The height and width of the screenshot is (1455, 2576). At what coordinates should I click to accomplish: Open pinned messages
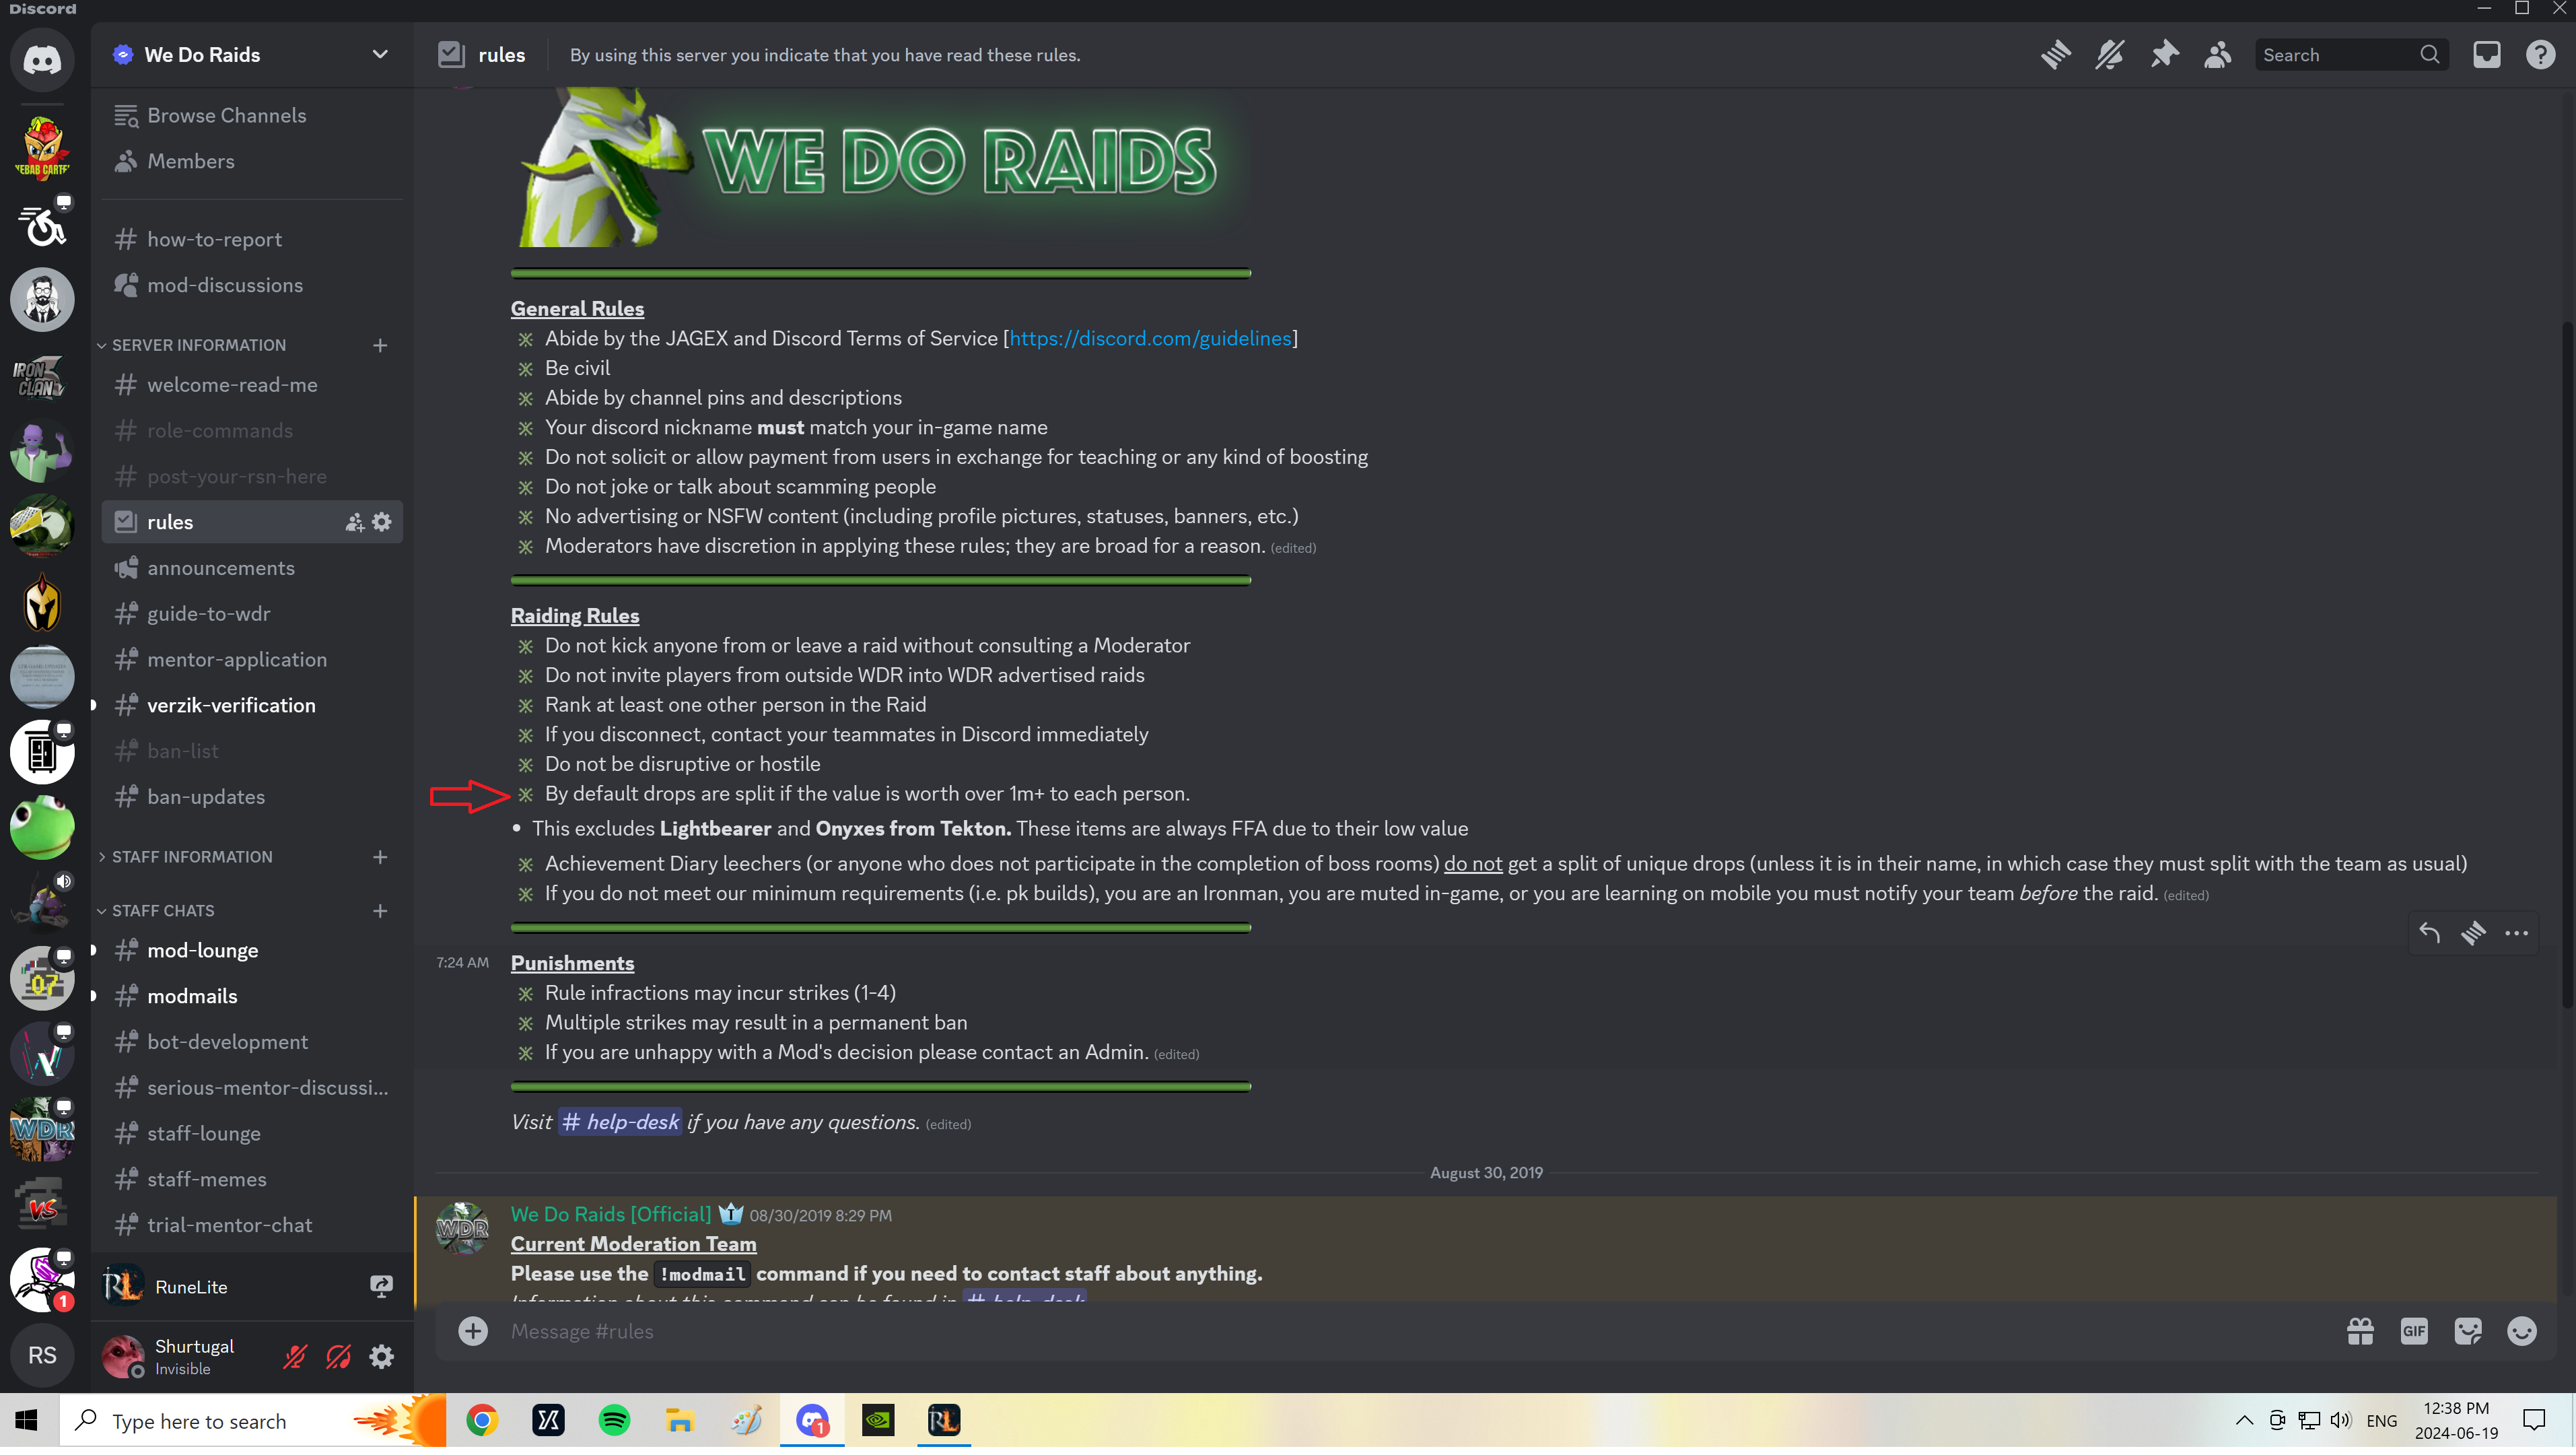click(2164, 54)
